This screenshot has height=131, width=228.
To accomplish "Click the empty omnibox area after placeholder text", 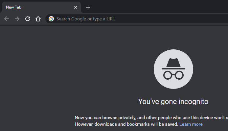I will point(171,19).
